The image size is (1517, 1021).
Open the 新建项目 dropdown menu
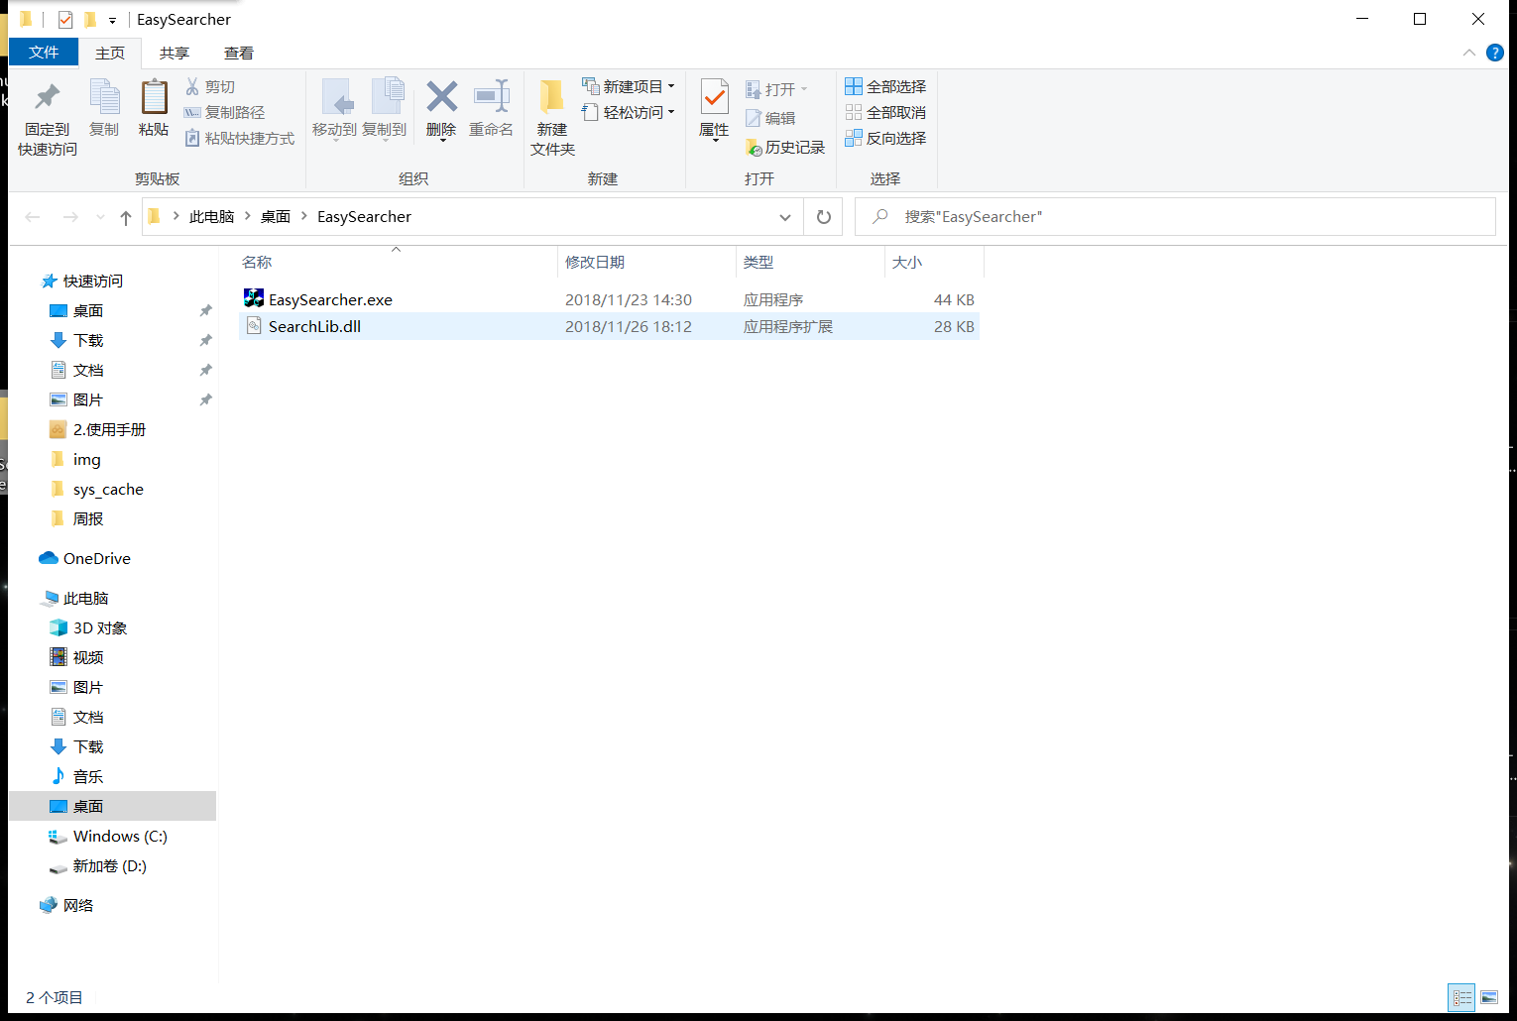click(x=671, y=85)
